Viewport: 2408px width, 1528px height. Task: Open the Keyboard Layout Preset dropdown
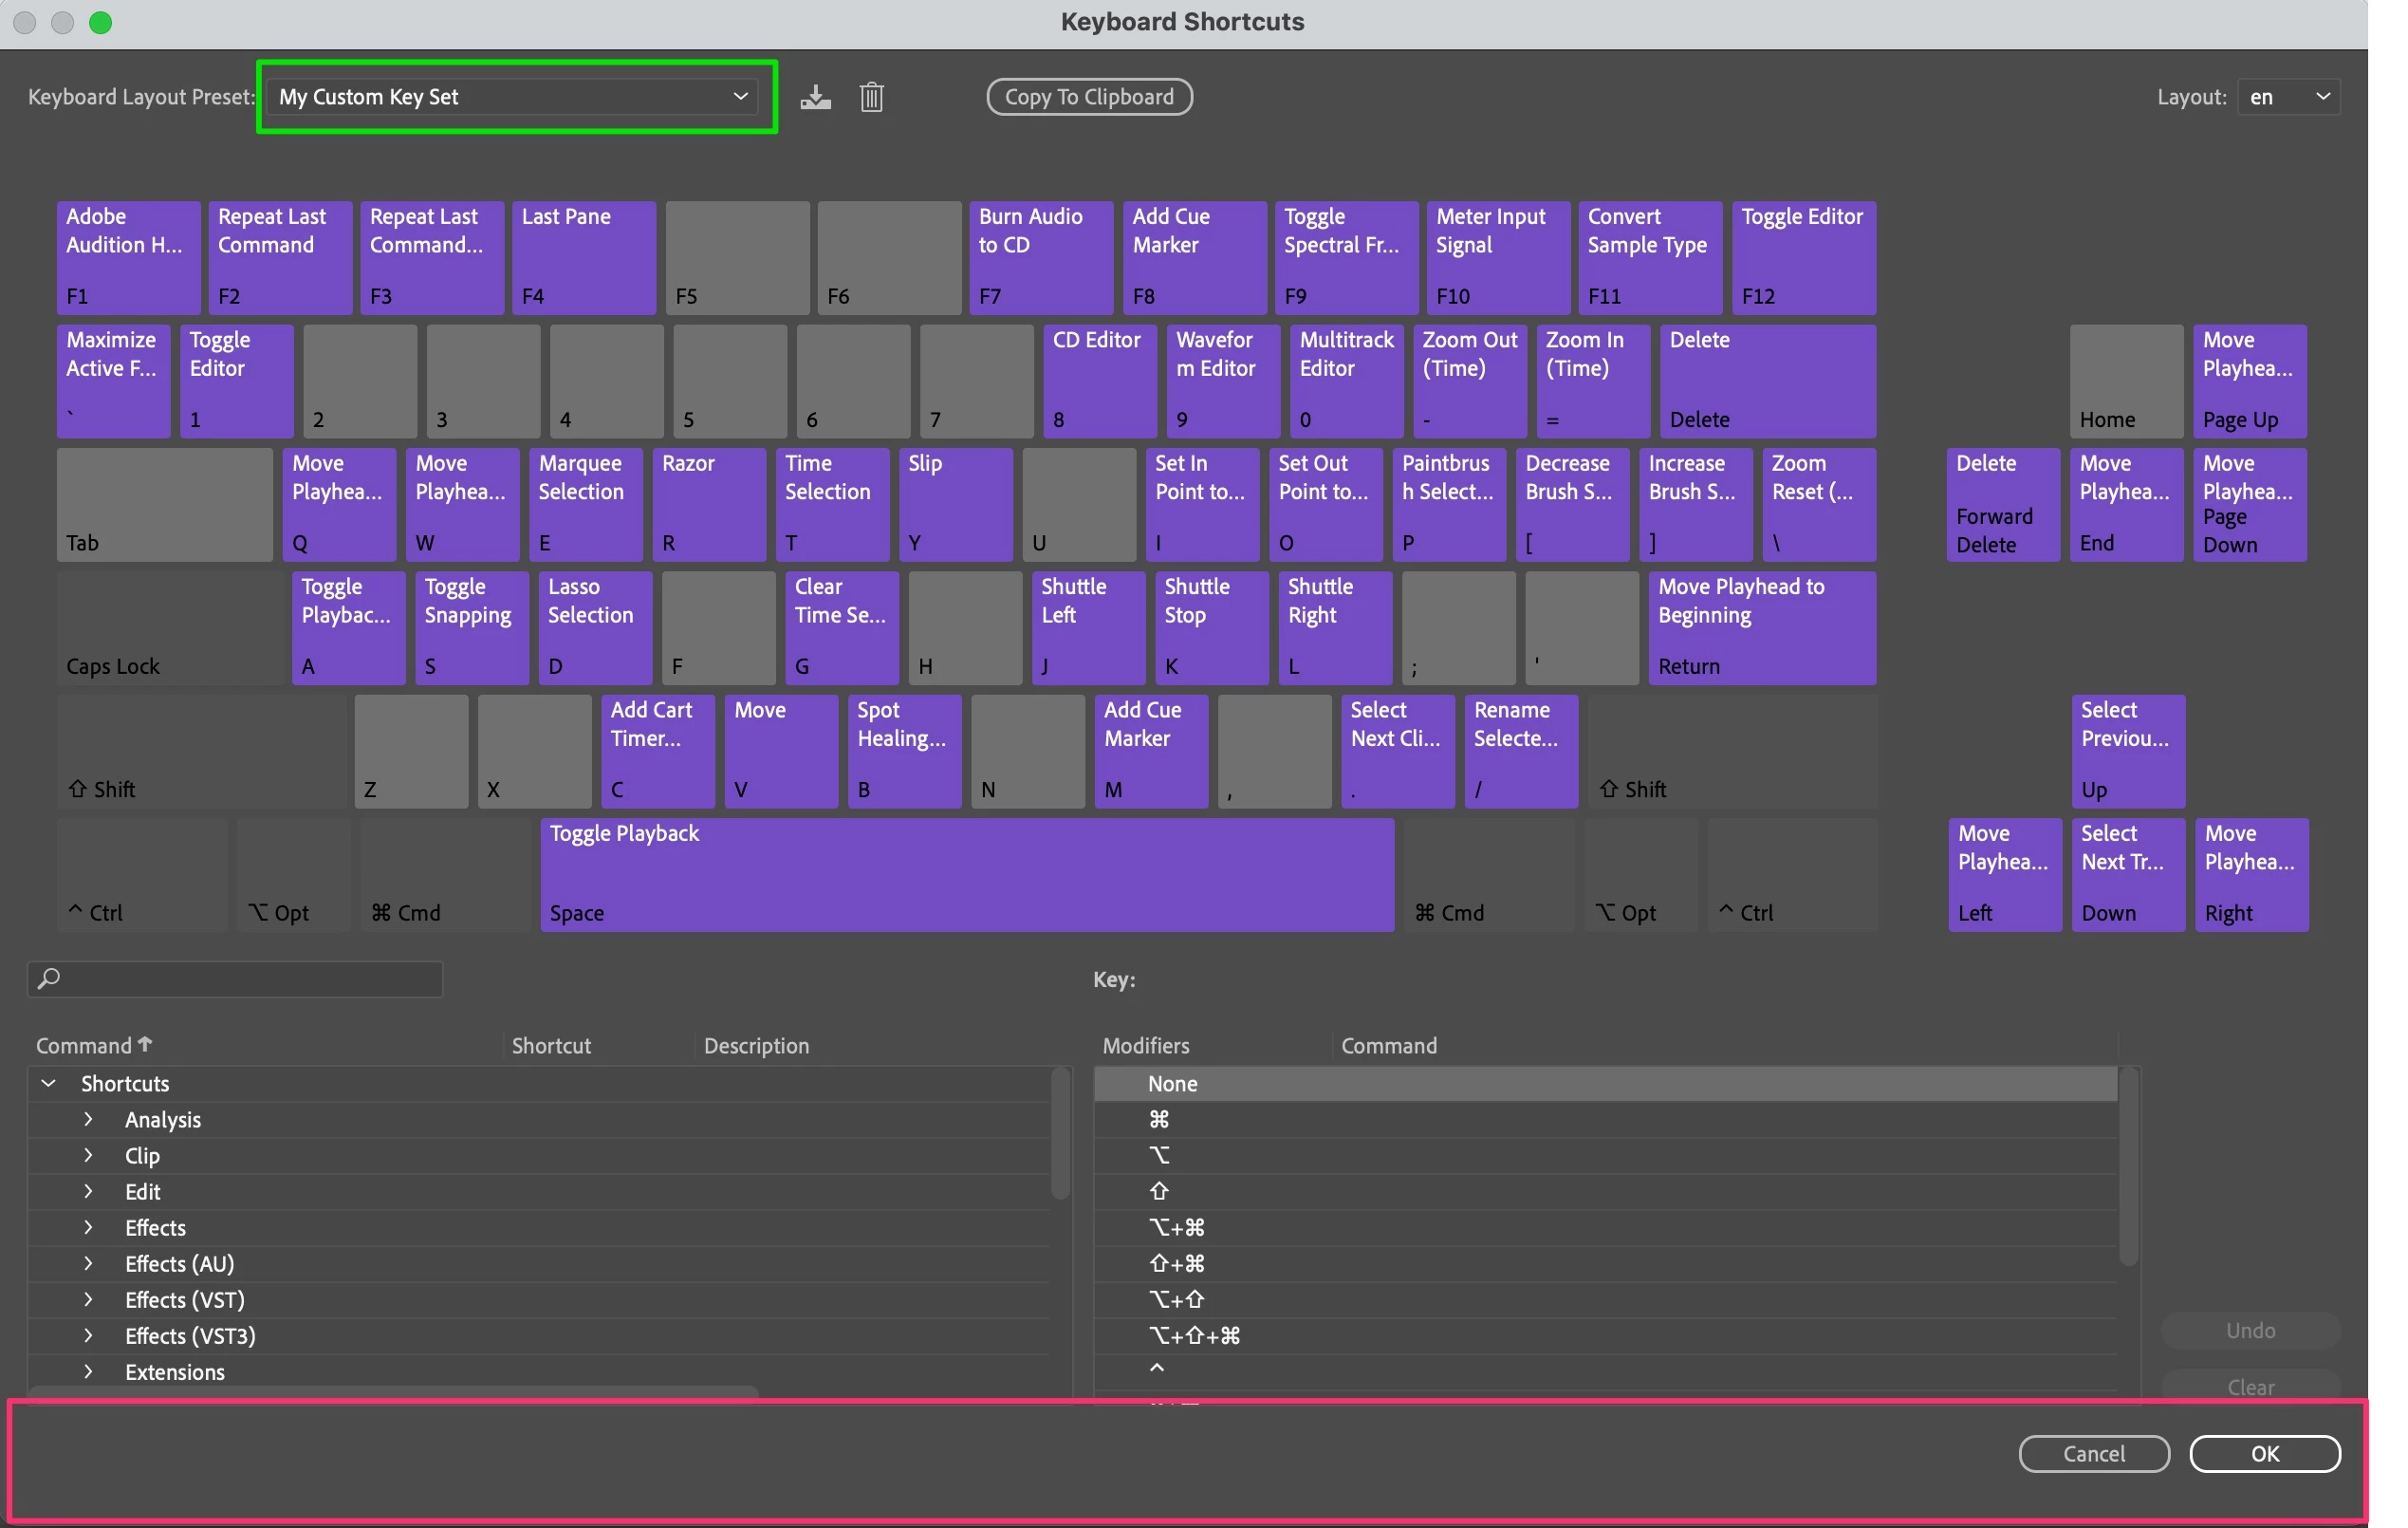515,97
